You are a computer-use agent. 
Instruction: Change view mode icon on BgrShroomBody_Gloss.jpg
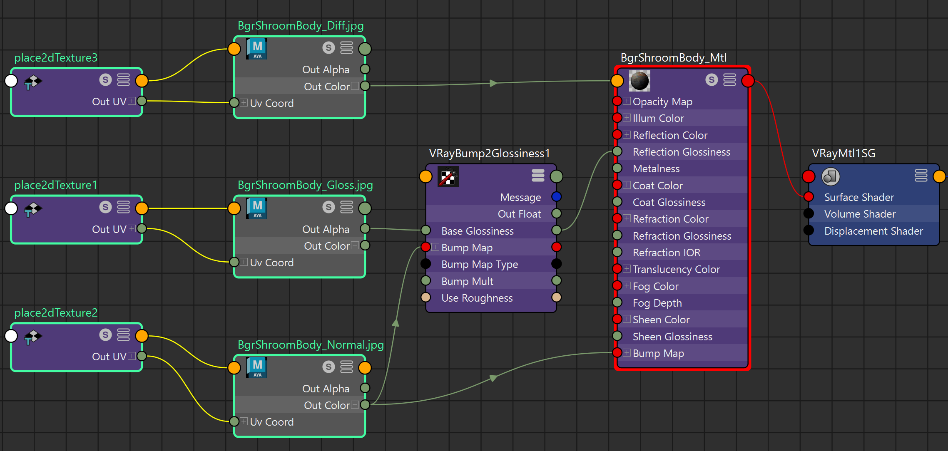click(346, 207)
